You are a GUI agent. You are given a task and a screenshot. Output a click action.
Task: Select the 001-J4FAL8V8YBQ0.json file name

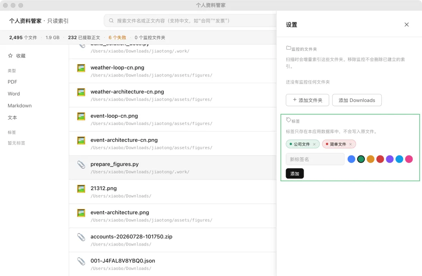(123, 261)
